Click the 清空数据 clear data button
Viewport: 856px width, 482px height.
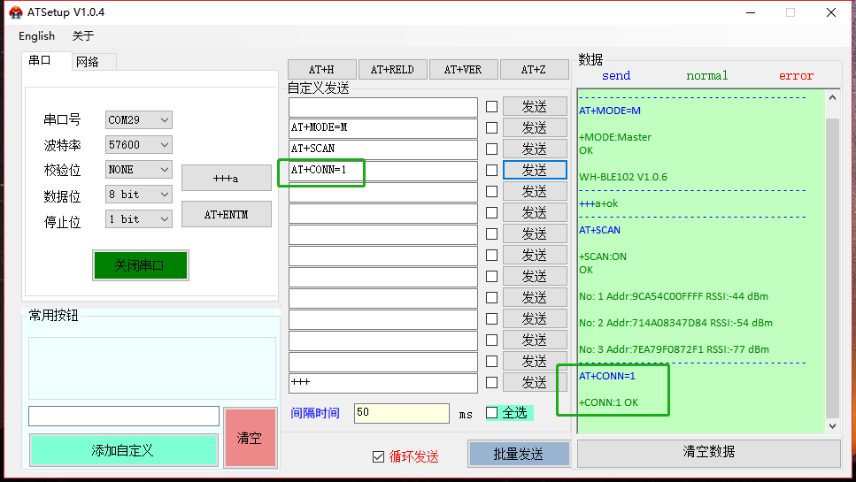[708, 452]
